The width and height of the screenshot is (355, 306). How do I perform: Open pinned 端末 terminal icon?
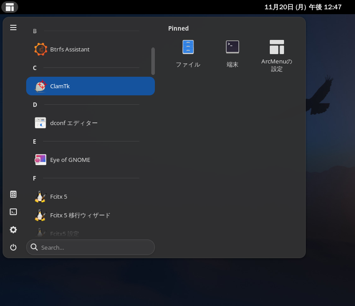pyautogui.click(x=232, y=47)
